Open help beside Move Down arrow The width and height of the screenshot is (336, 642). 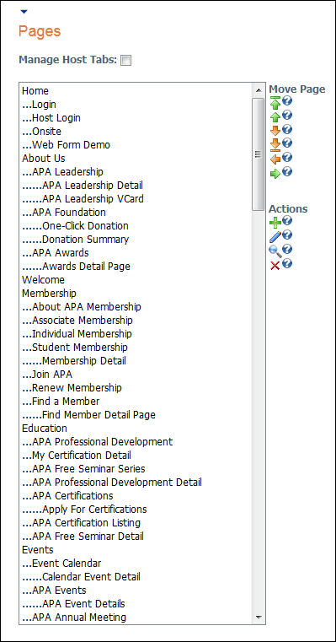coord(287,129)
